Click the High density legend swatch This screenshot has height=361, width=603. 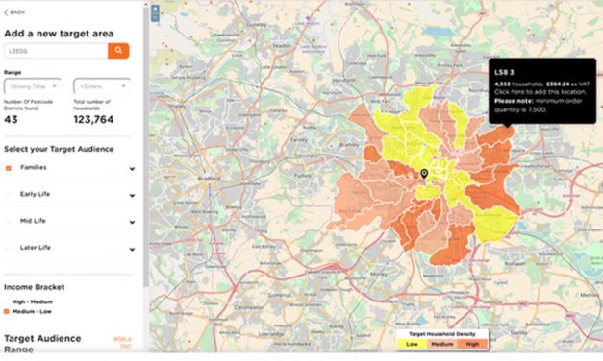(x=472, y=344)
